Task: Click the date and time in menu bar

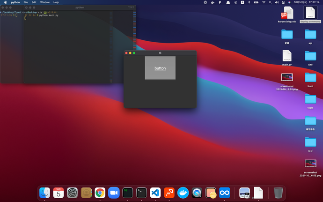Action: pos(307,2)
